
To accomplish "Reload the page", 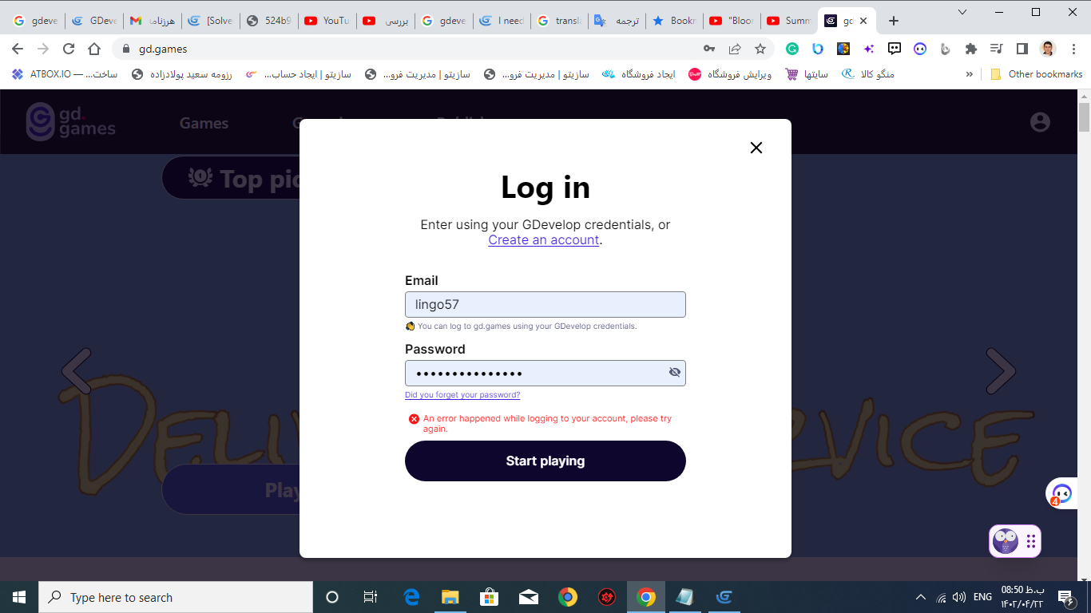I will [69, 49].
